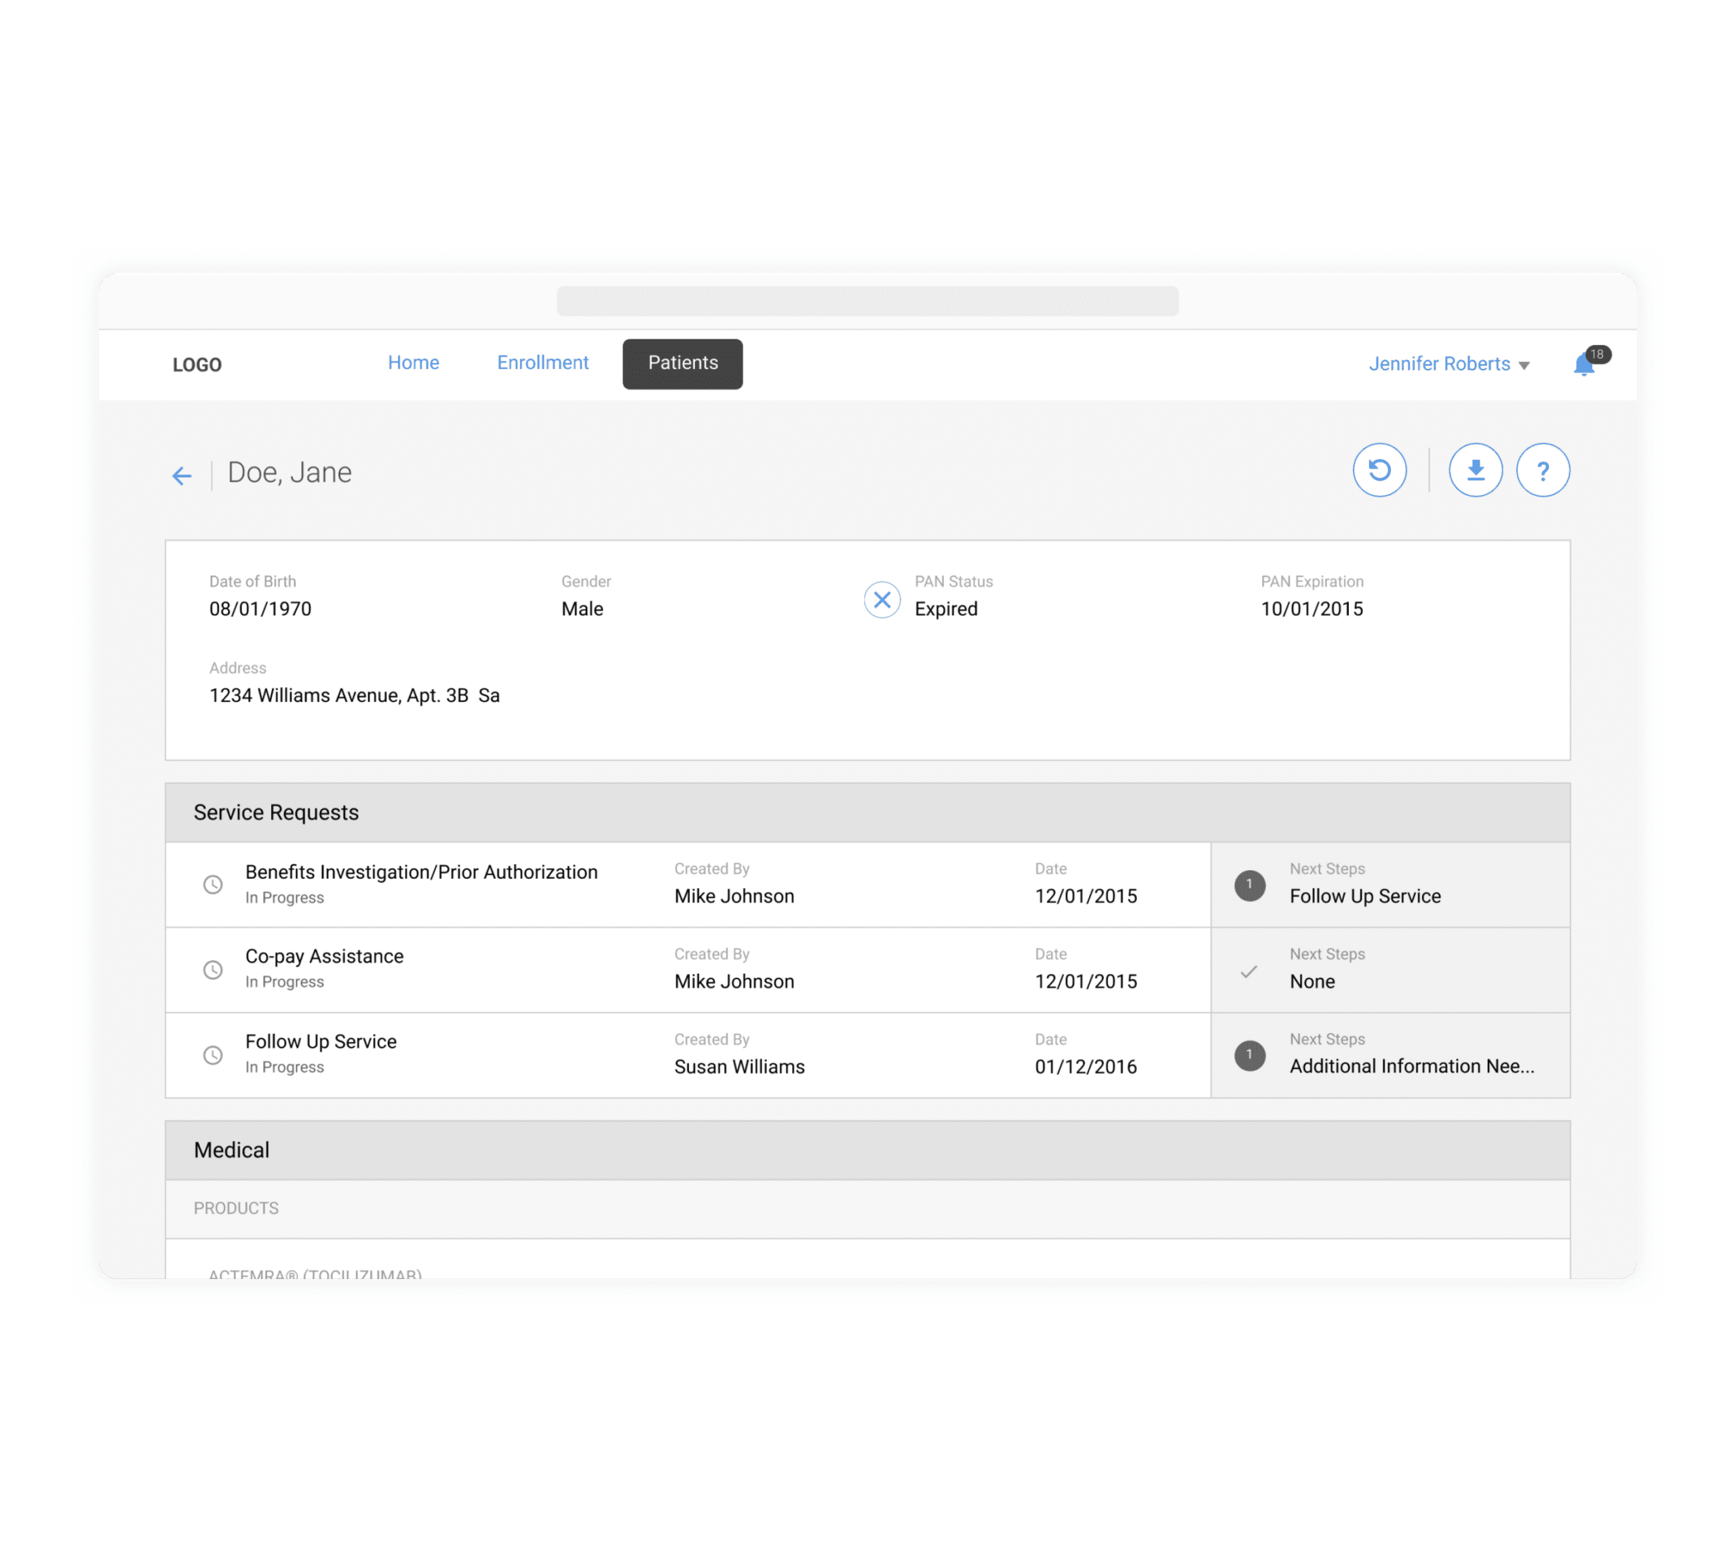
Task: Go to the Home tab
Action: click(x=414, y=363)
